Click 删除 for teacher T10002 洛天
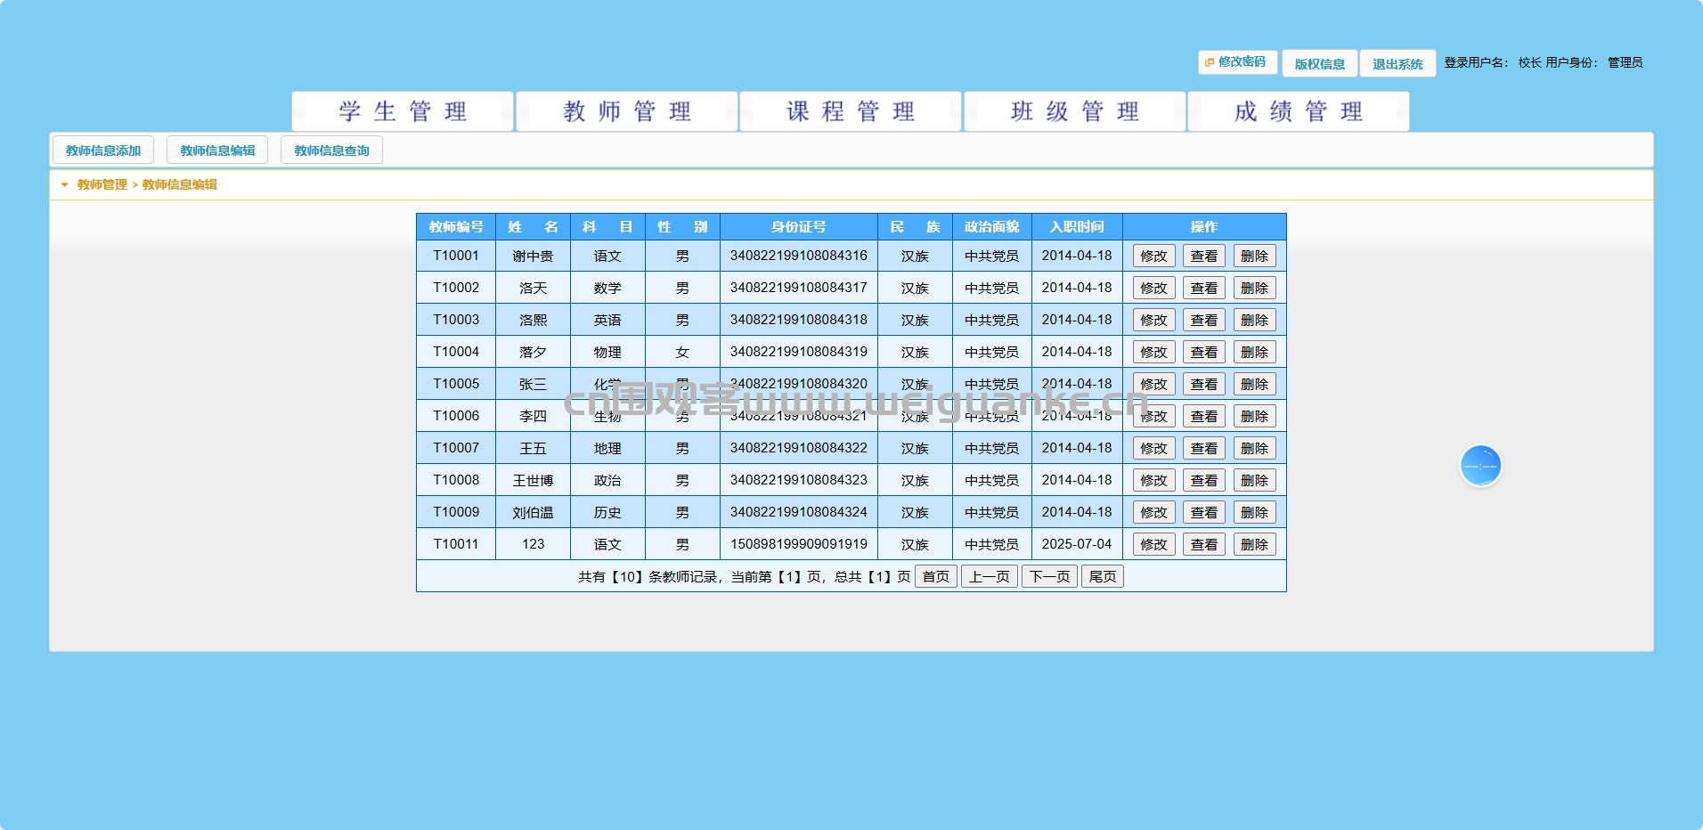The width and height of the screenshot is (1703, 830). (1254, 288)
